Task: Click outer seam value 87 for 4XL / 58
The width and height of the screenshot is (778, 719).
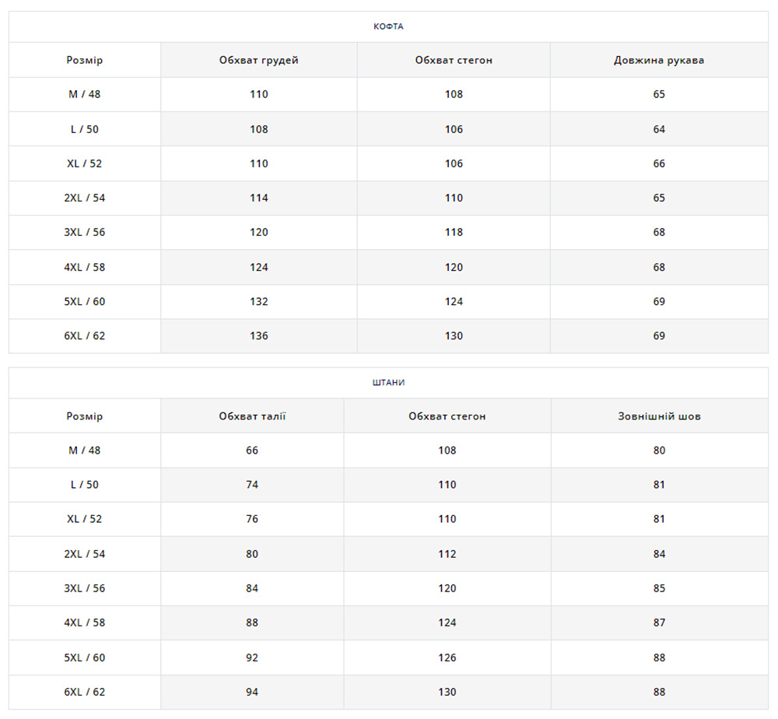Action: click(659, 623)
